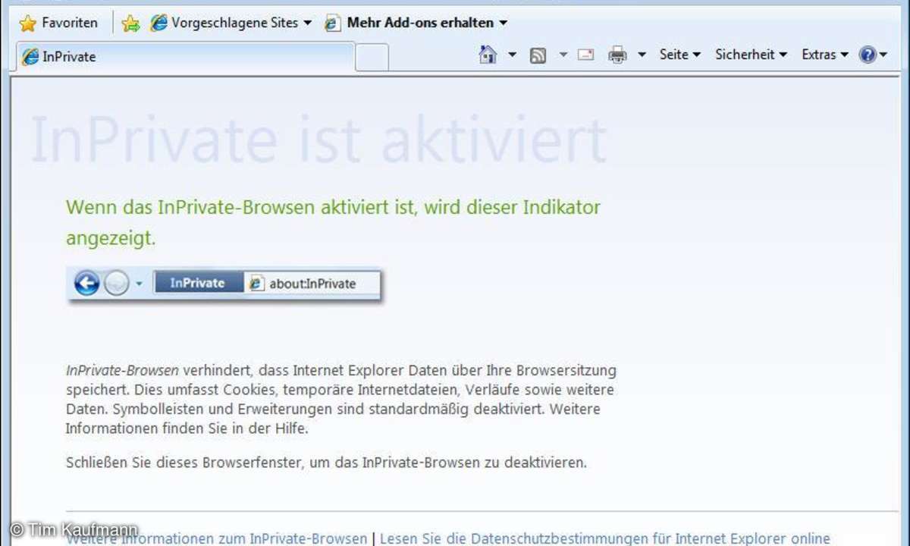This screenshot has width=910, height=546.
Task: Open the Sicherheit menu
Action: click(x=751, y=55)
